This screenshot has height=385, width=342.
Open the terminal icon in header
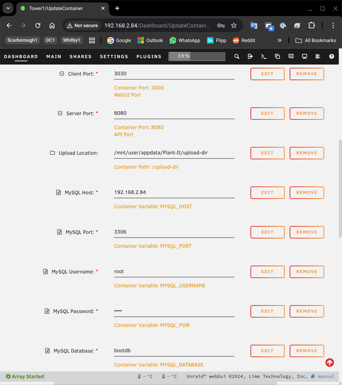pyautogui.click(x=263, y=56)
